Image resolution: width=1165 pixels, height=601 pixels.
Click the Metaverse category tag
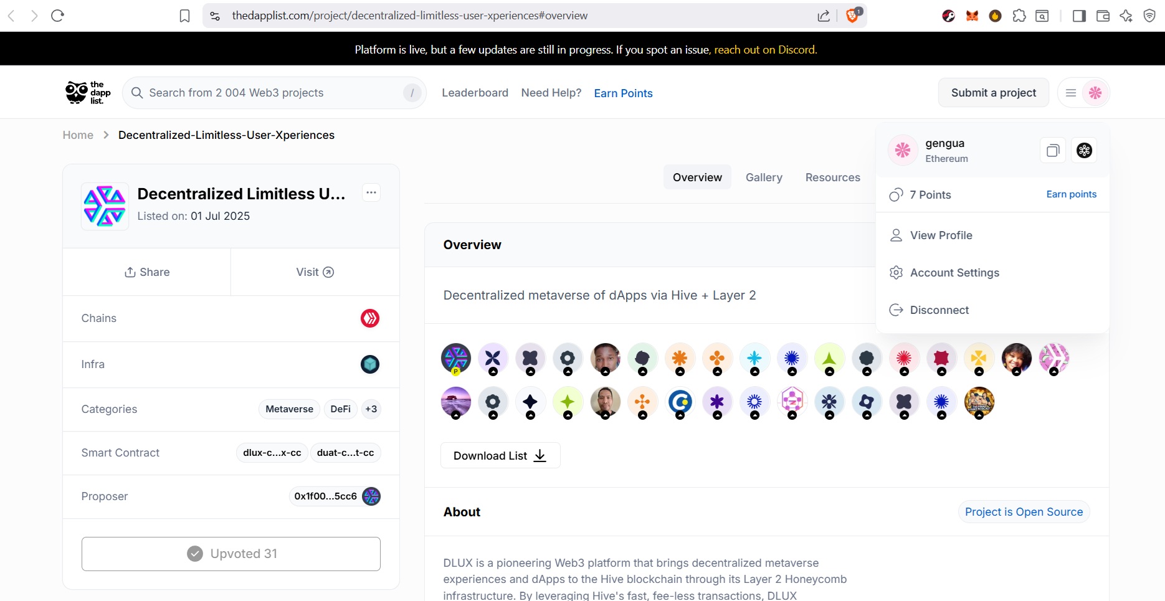[289, 409]
